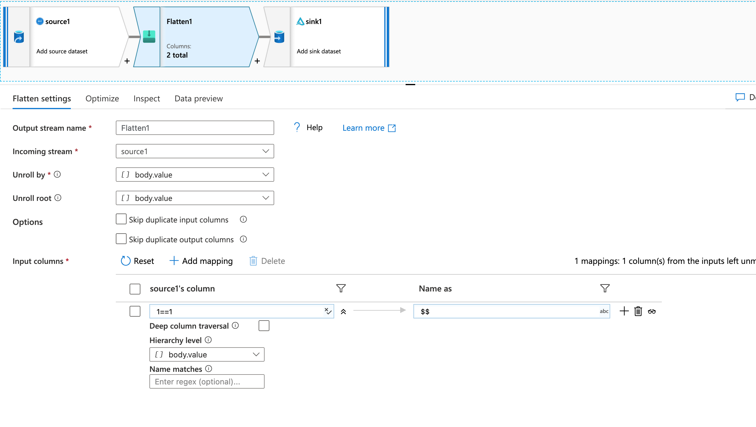Enable Skip duplicate input columns
The width and height of the screenshot is (756, 427).
pyautogui.click(x=121, y=219)
